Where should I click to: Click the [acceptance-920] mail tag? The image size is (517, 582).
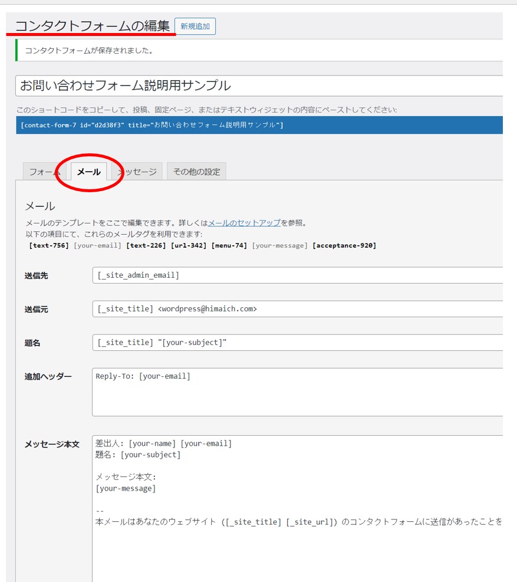point(344,245)
